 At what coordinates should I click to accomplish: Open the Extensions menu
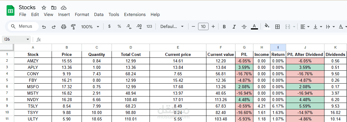point(135,14)
